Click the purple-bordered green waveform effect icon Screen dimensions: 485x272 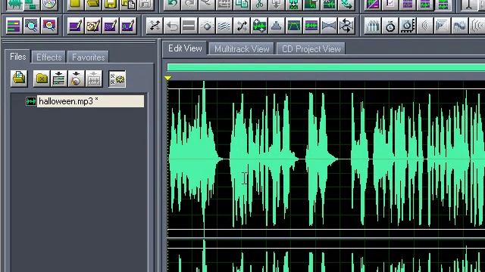coord(311,26)
